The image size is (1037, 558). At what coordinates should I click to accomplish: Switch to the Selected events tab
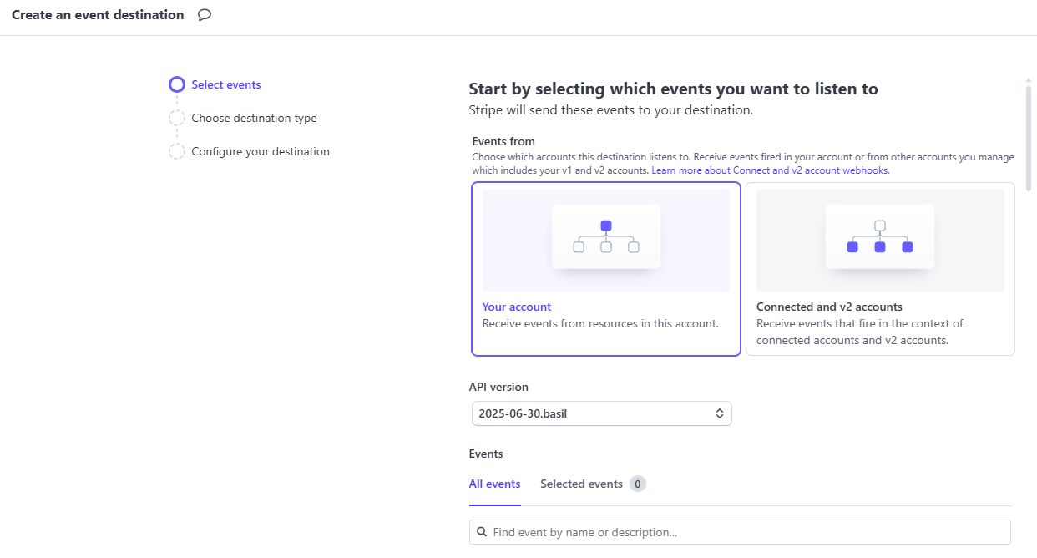[581, 484]
